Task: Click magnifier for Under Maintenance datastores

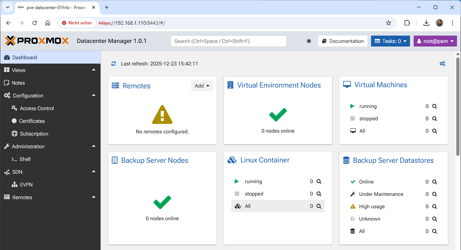Action: pos(434,194)
